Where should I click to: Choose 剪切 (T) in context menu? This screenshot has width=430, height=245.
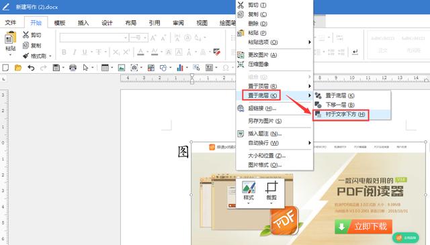[274, 5]
